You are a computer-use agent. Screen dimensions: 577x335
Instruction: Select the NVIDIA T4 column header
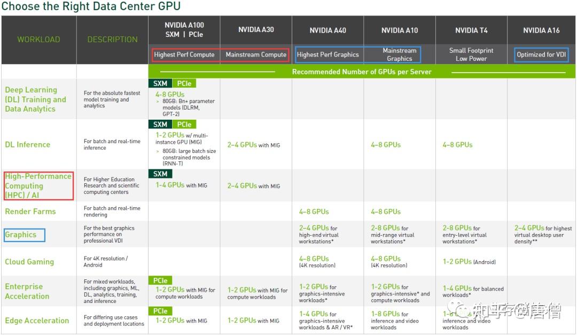(x=471, y=30)
